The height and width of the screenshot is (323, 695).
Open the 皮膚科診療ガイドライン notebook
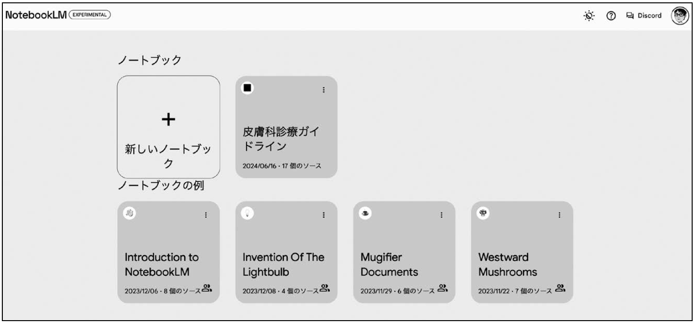pyautogui.click(x=286, y=127)
